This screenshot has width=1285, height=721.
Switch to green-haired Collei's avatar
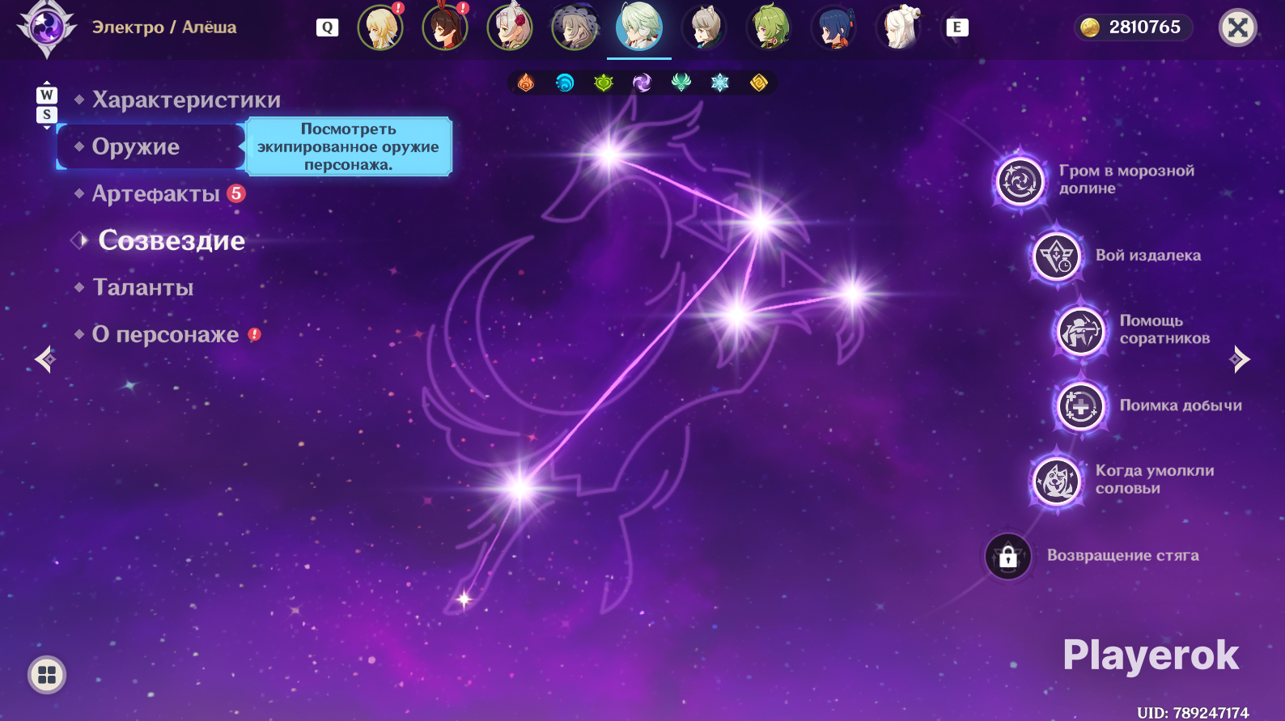pos(769,28)
